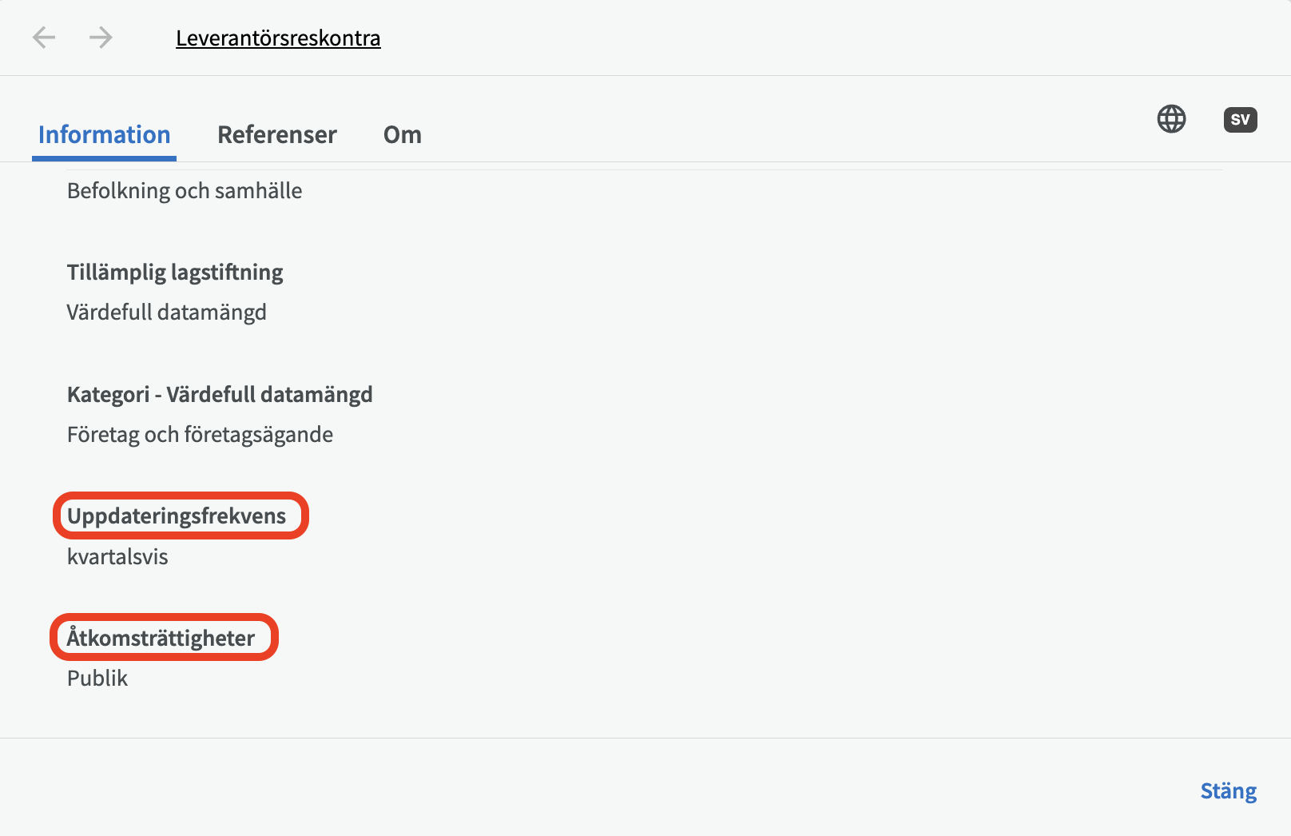The image size is (1291, 836).
Task: Click the Företag och företagsägande value
Action: coord(200,435)
